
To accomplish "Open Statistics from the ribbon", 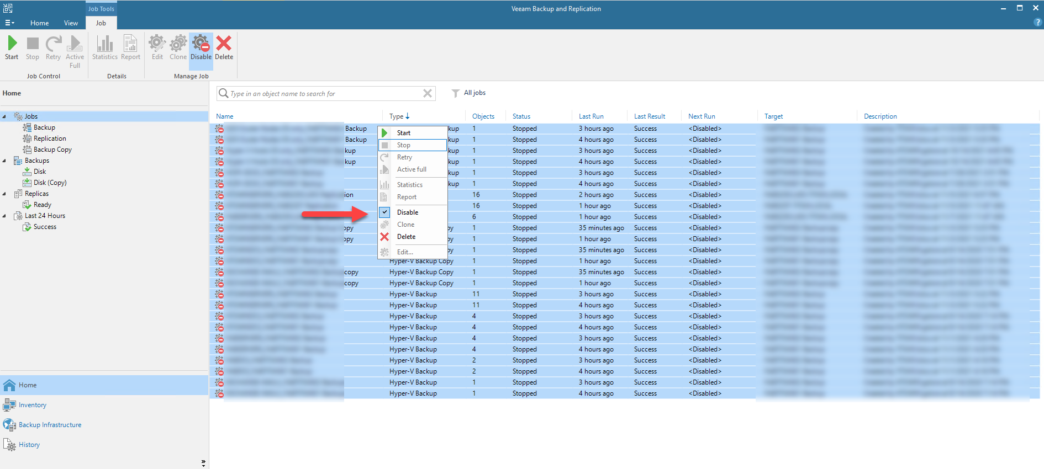I will pyautogui.click(x=105, y=47).
